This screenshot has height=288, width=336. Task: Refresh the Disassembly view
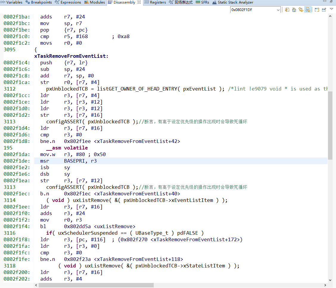coord(287,10)
